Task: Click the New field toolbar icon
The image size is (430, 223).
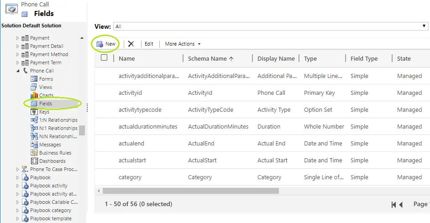Action: tap(100, 44)
